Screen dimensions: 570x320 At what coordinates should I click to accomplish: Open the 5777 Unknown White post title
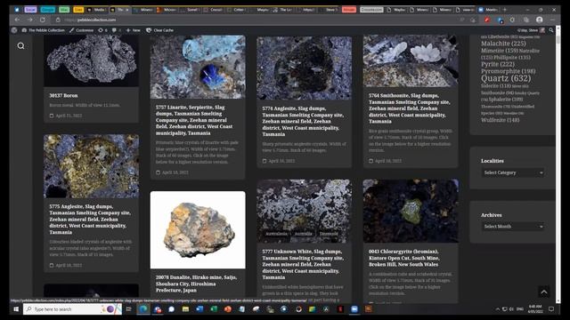[x=303, y=264]
